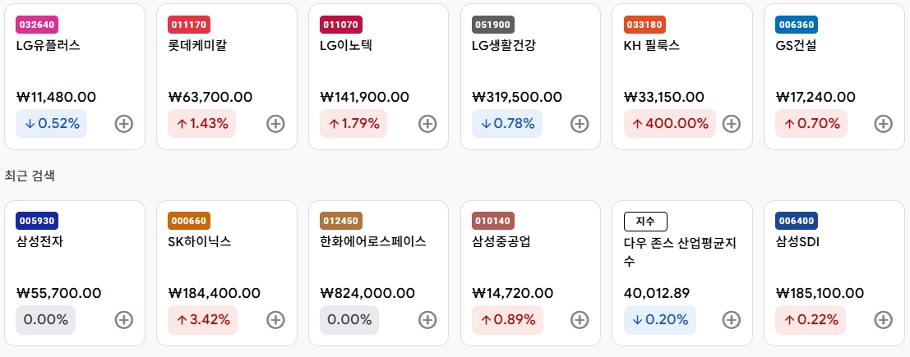
Task: Add 삼성전자 to watchlist with plus icon
Action: click(123, 320)
